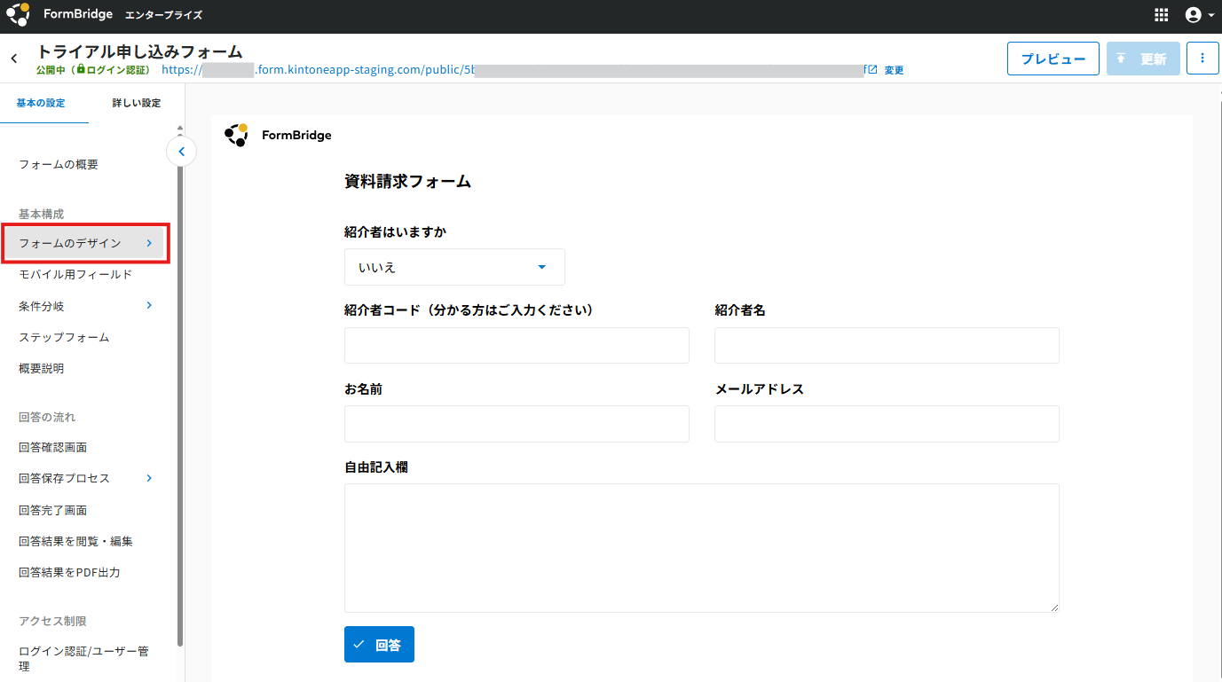The height and width of the screenshot is (682, 1222).
Task: Select フォームのデザイン in the sidebar
Action: [x=85, y=243]
